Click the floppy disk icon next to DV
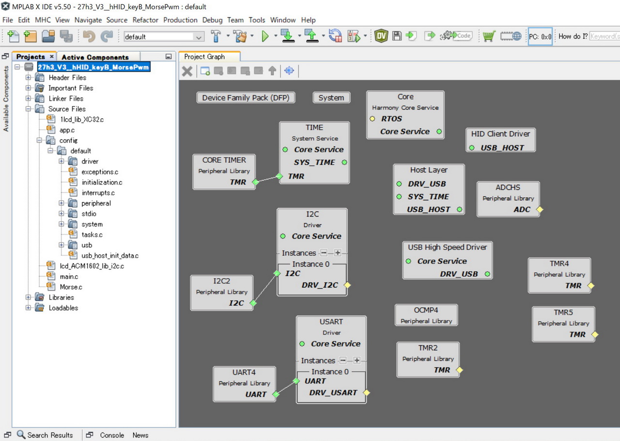This screenshot has width=620, height=441. 397,36
